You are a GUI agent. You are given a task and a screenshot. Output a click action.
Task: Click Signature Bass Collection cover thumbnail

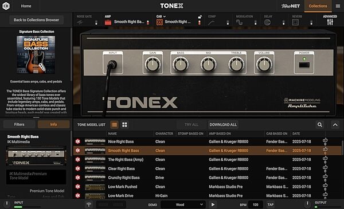point(36,55)
